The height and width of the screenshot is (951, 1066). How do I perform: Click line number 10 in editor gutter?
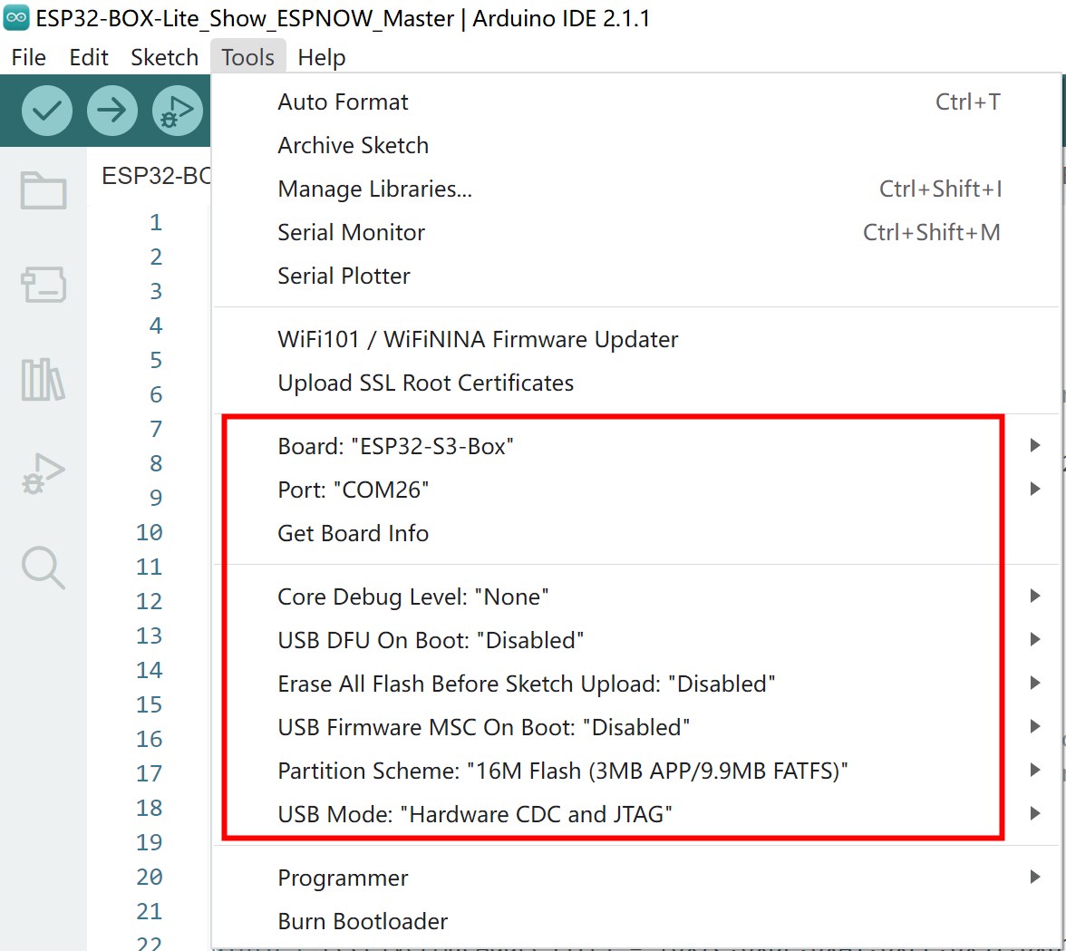[149, 532]
